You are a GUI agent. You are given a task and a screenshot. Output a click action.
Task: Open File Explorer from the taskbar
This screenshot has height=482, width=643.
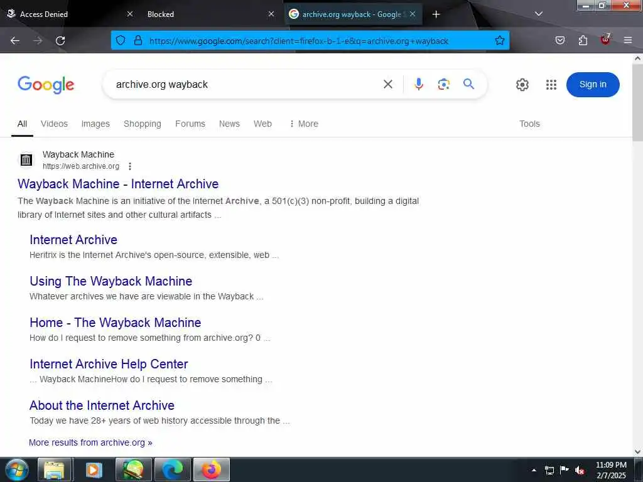coord(54,469)
